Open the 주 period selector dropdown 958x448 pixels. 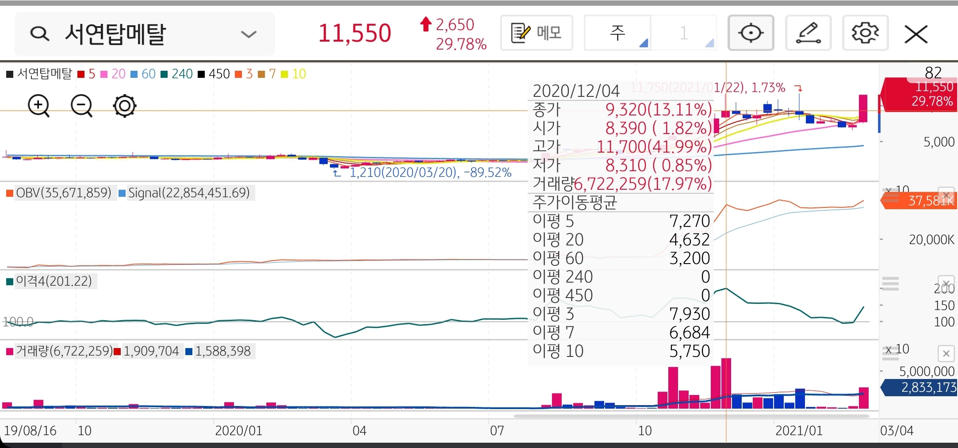coord(617,33)
